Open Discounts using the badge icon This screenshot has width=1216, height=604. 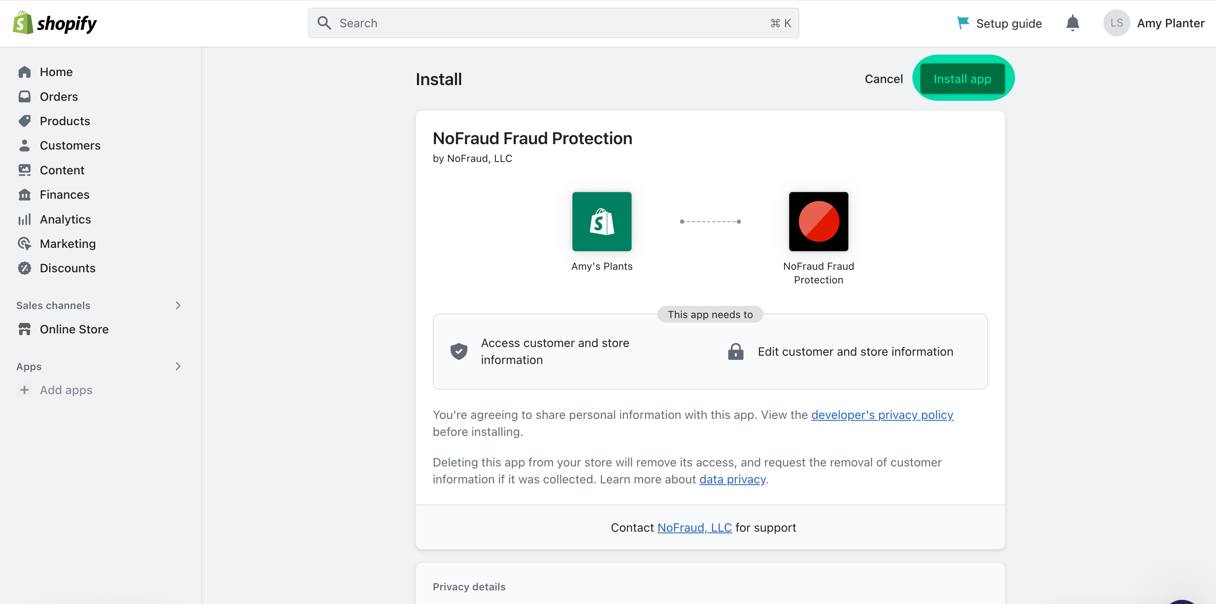pos(25,268)
